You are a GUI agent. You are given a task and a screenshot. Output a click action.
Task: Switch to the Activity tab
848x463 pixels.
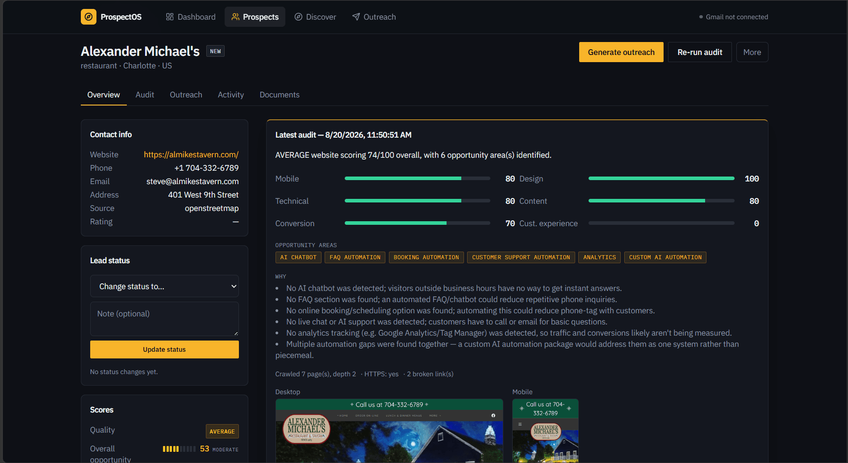click(231, 95)
